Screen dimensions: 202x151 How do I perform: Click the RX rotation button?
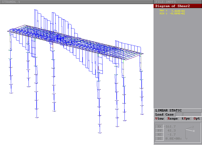point(159,127)
